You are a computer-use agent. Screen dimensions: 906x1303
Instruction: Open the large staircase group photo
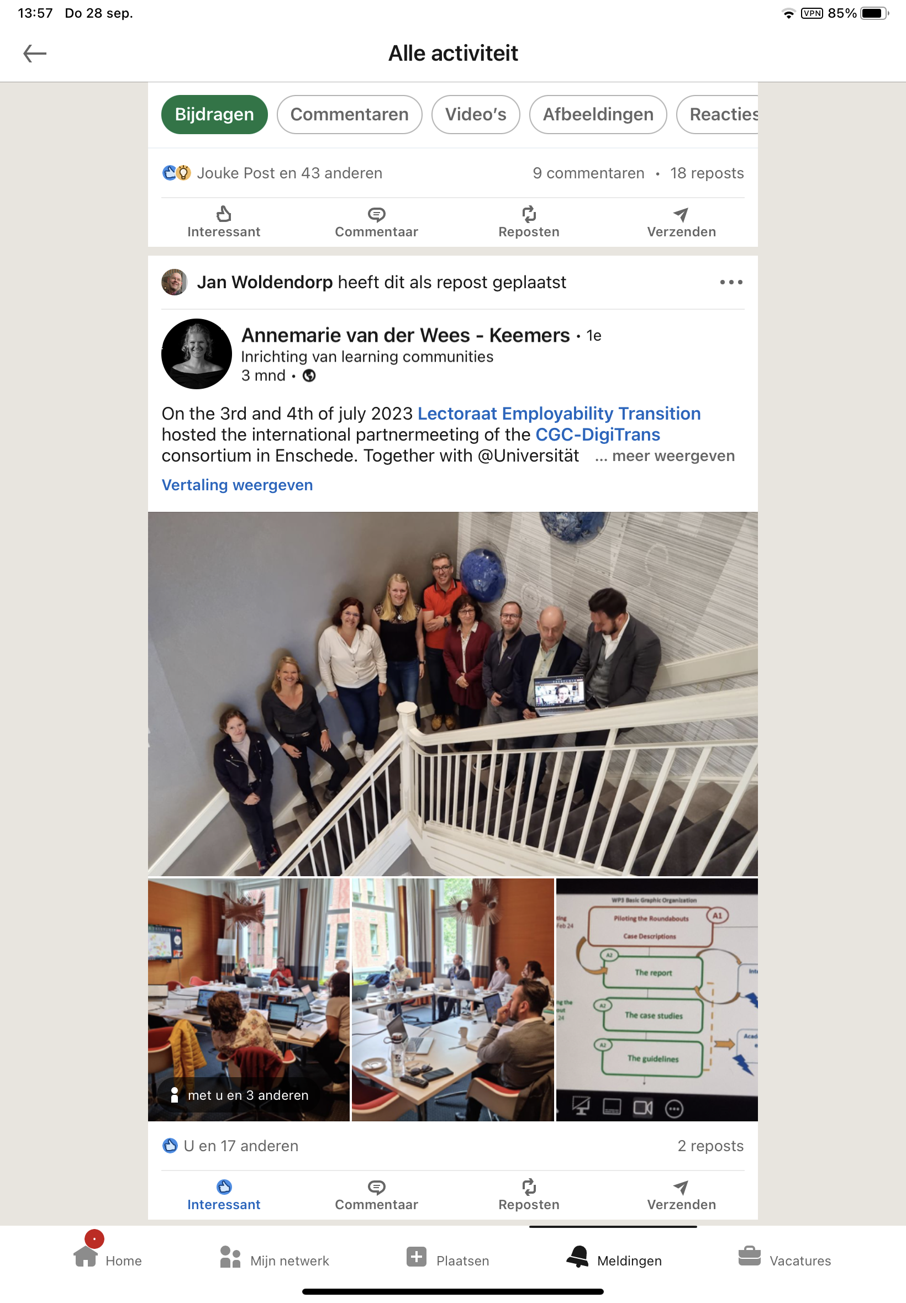coord(452,693)
